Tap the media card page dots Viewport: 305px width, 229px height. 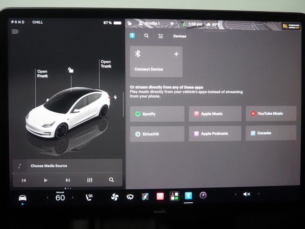[68, 188]
